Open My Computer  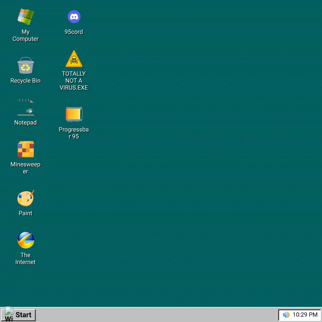pos(26,17)
